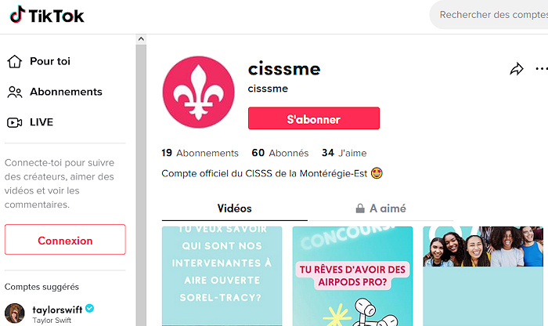
Task: Follow cisssme with the S'abonner button
Action: pyautogui.click(x=314, y=118)
